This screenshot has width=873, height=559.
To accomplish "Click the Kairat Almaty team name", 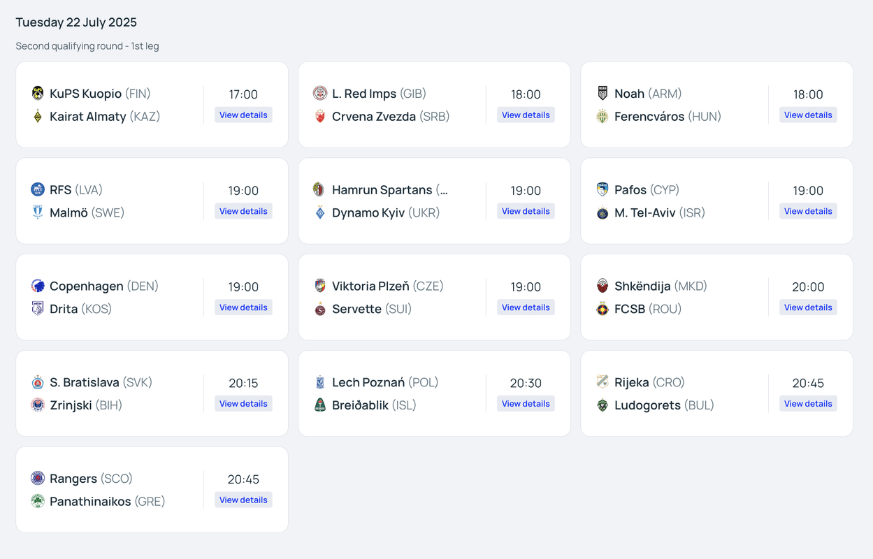I will pyautogui.click(x=88, y=117).
